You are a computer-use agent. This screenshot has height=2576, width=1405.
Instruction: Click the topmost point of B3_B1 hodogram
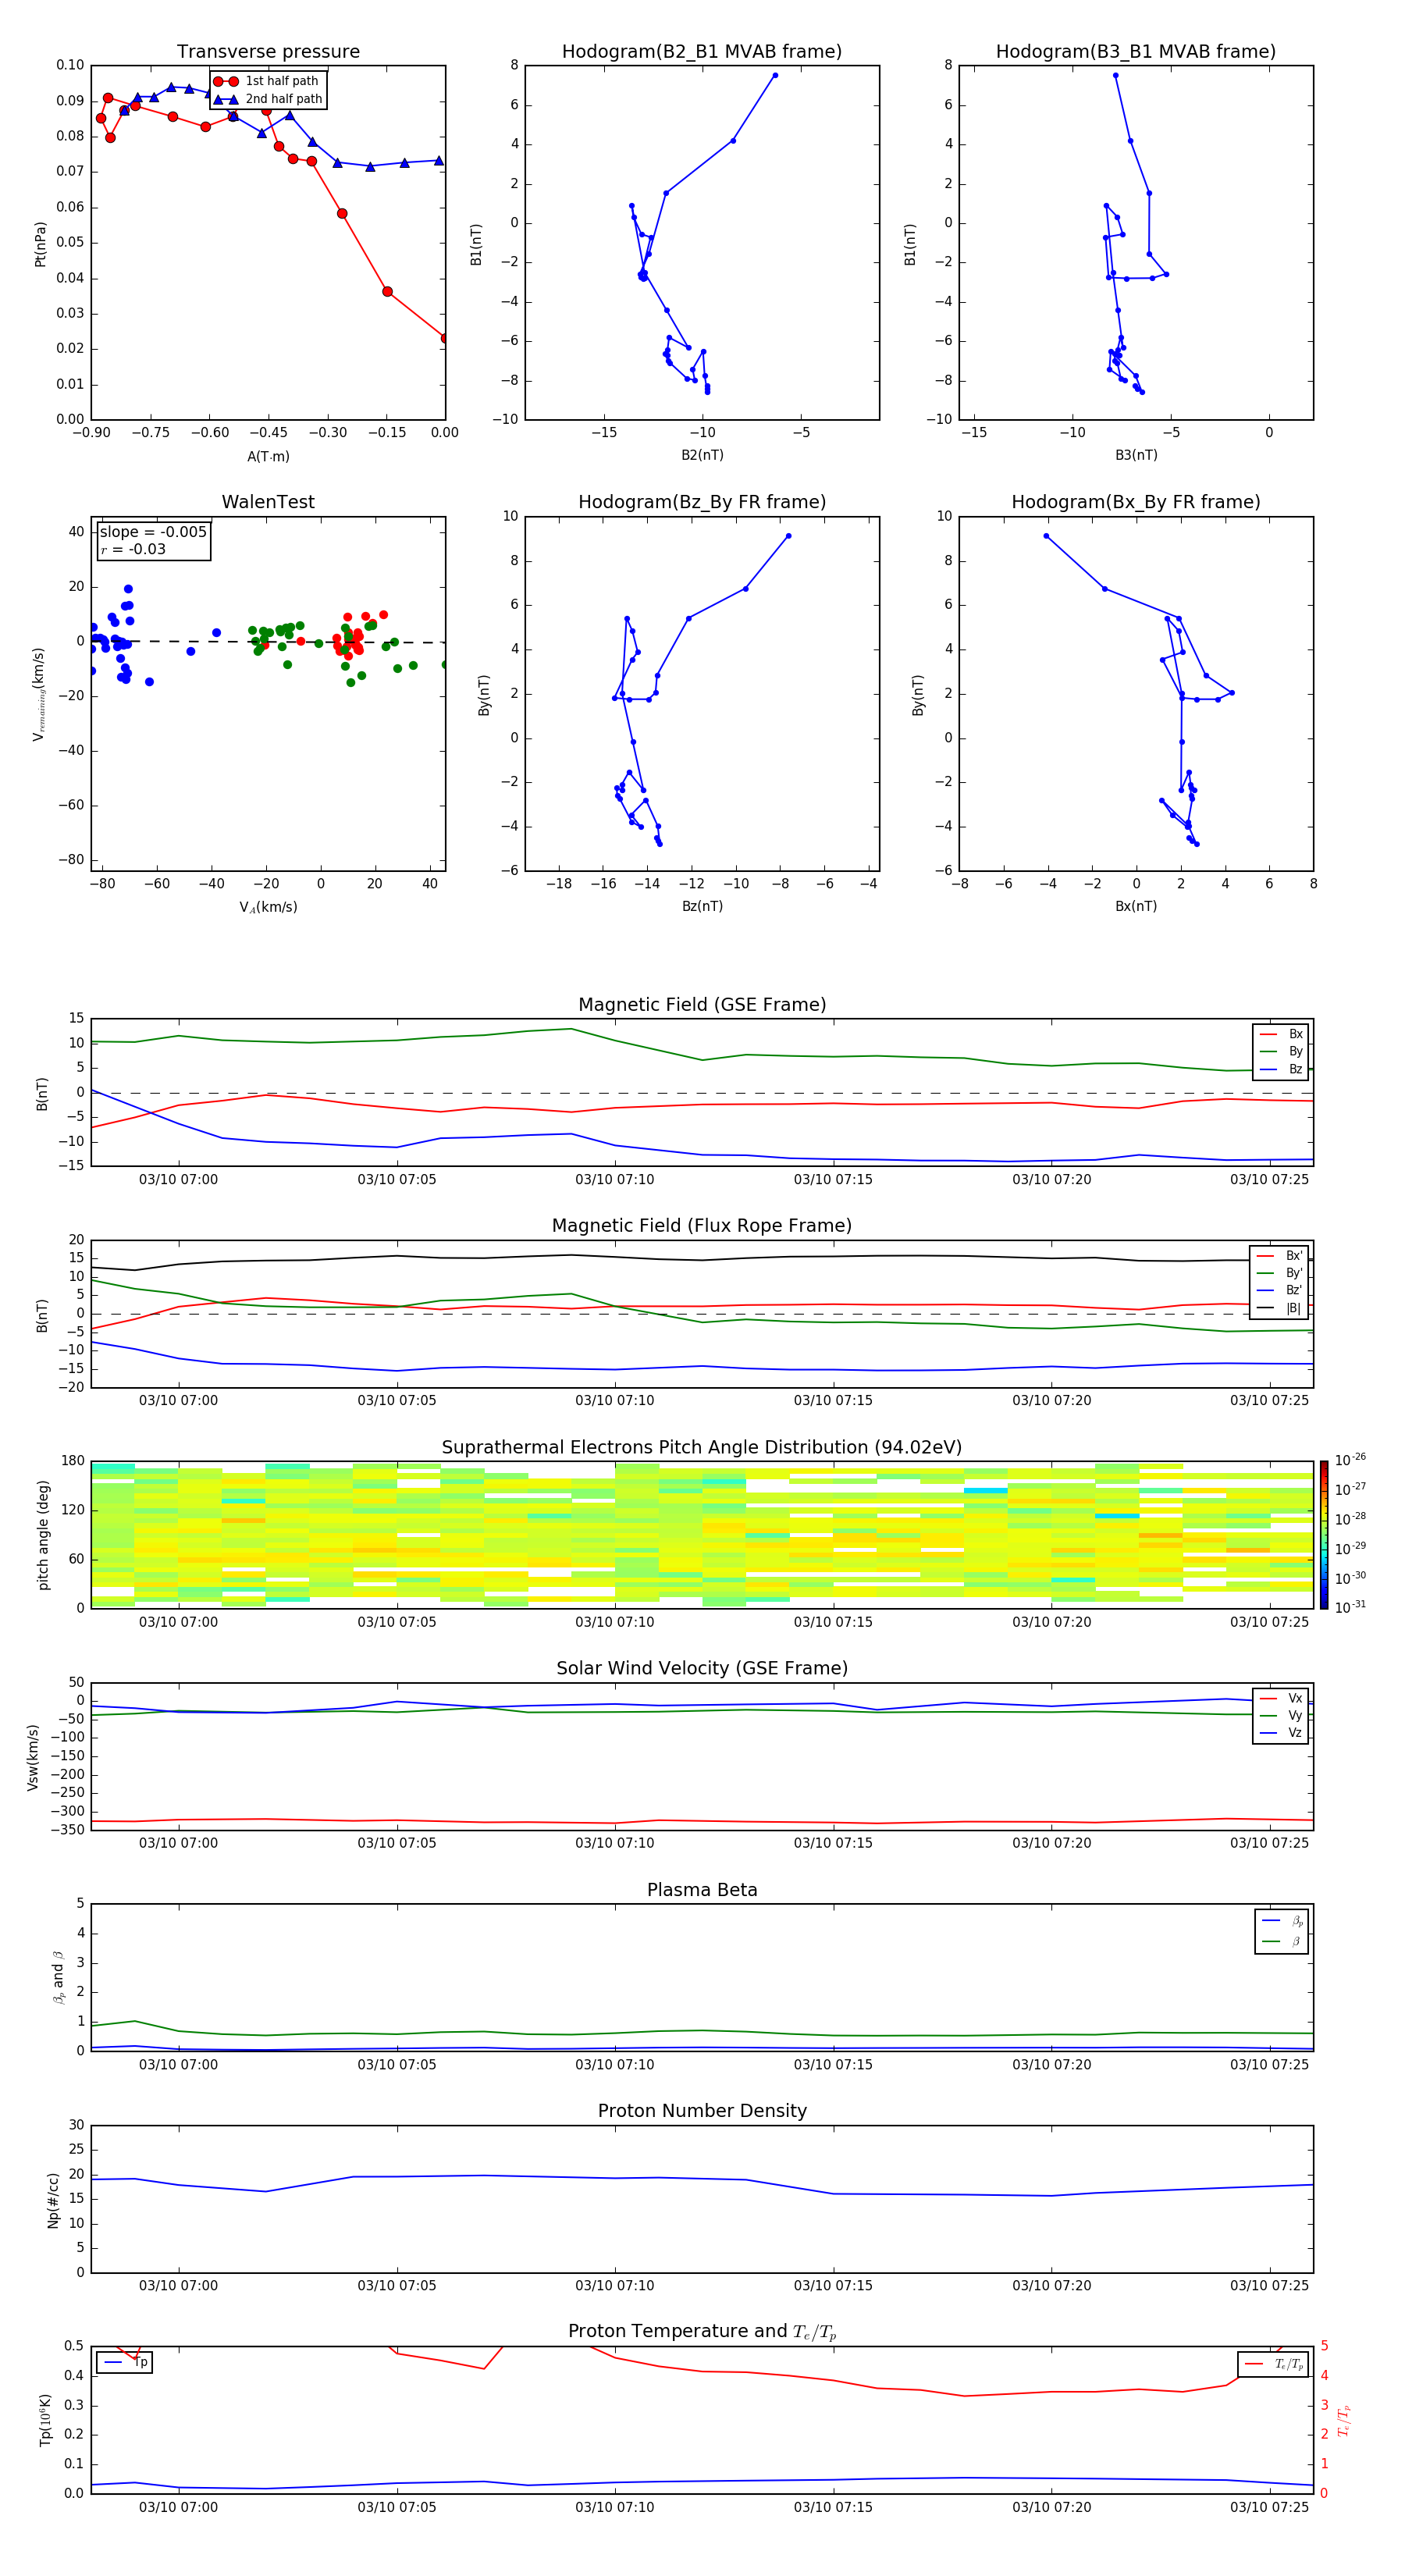click(x=1115, y=75)
